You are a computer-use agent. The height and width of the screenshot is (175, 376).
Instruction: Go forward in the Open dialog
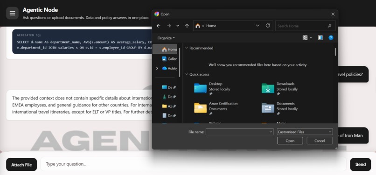pyautogui.click(x=169, y=26)
